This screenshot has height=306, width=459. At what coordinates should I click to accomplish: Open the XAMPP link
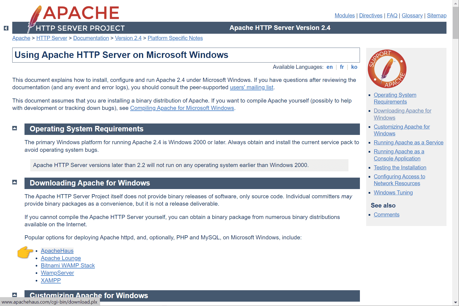[x=51, y=280]
